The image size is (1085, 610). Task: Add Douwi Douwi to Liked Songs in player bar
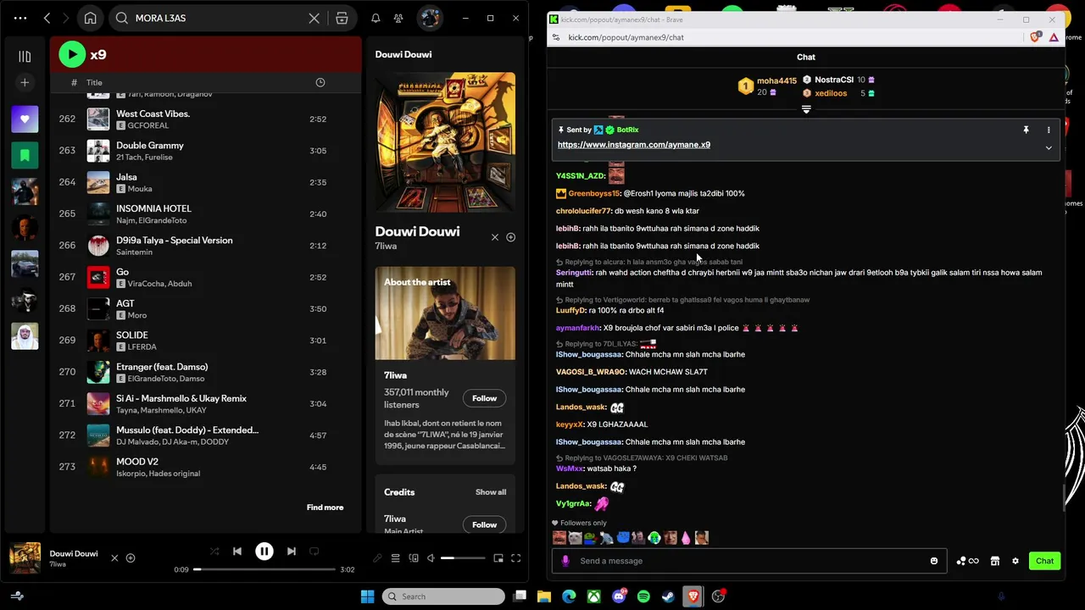131,558
